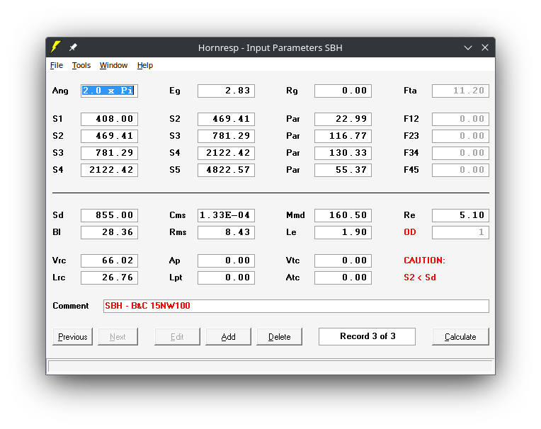Click the title bar chevron to minimize
The height and width of the screenshot is (429, 541).
(x=468, y=47)
